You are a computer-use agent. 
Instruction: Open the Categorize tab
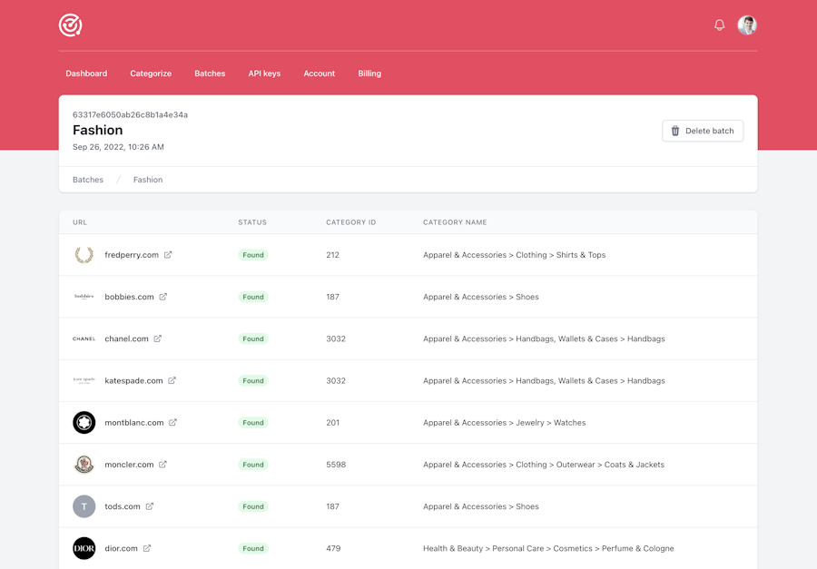click(151, 74)
